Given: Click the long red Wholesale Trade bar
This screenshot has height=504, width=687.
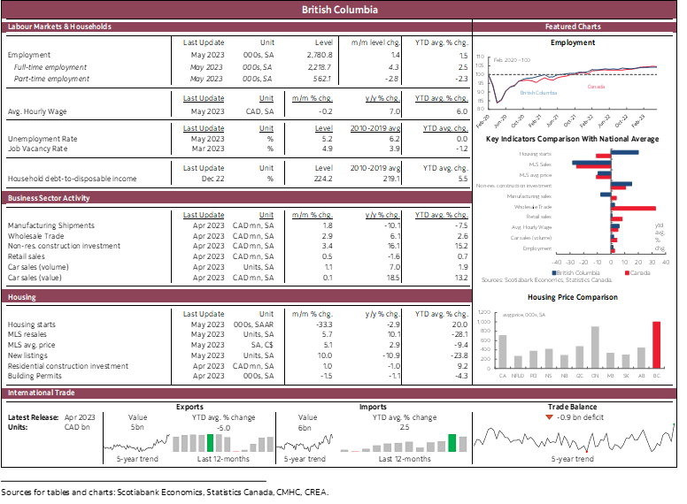Looking at the screenshot, I should [x=633, y=208].
